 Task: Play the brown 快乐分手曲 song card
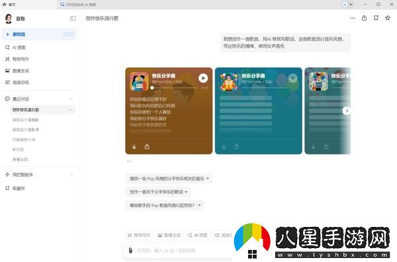203,78
